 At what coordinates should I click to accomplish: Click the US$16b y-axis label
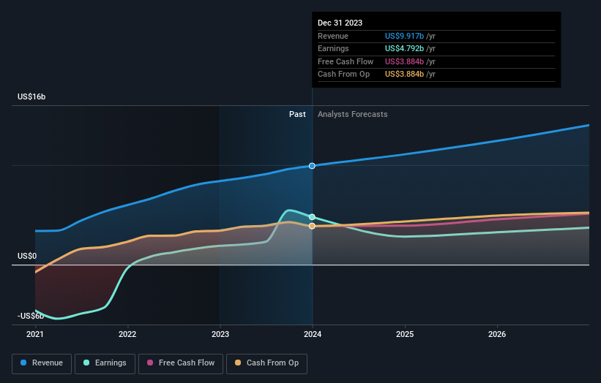point(31,96)
